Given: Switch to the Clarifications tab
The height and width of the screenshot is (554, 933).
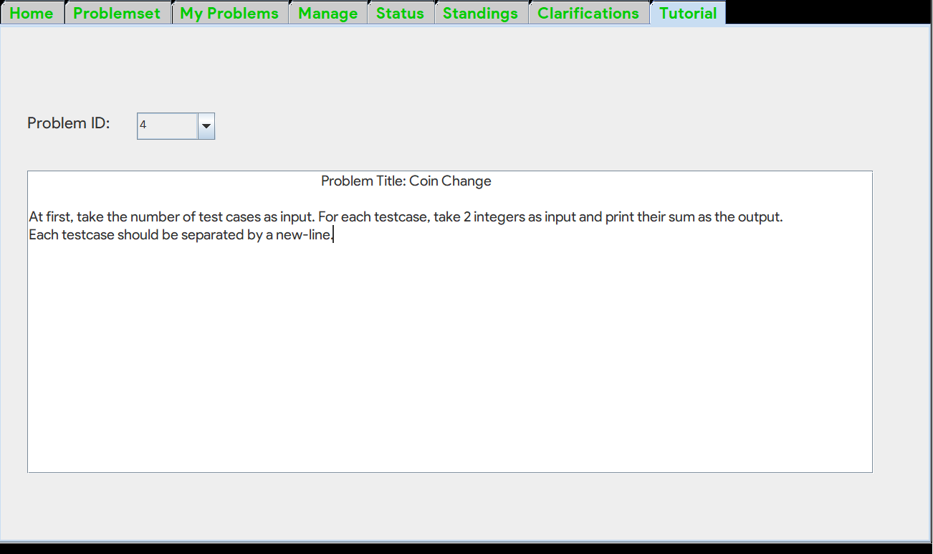Looking at the screenshot, I should pyautogui.click(x=589, y=13).
